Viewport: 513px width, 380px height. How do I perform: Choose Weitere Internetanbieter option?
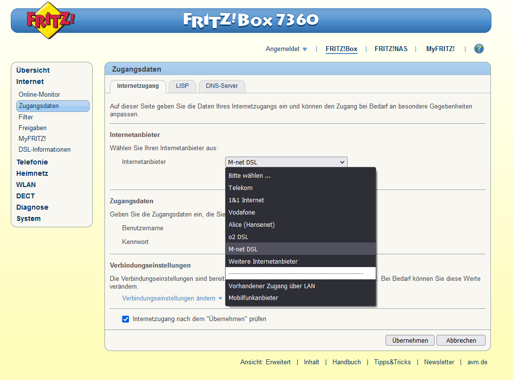point(300,261)
